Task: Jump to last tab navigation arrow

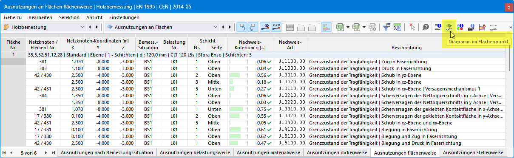Action: tap(53, 152)
